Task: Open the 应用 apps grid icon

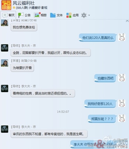Action: pos(69,15)
